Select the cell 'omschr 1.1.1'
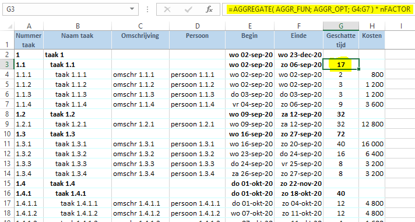The width and height of the screenshot is (415, 222). point(140,75)
